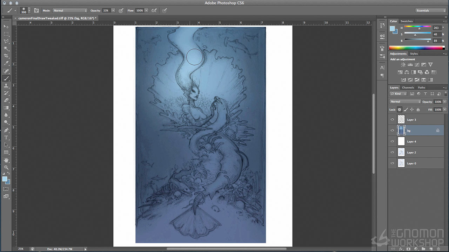Image resolution: width=449 pixels, height=252 pixels.
Task: Select the Dodge tool
Action: pyautogui.click(x=6, y=122)
